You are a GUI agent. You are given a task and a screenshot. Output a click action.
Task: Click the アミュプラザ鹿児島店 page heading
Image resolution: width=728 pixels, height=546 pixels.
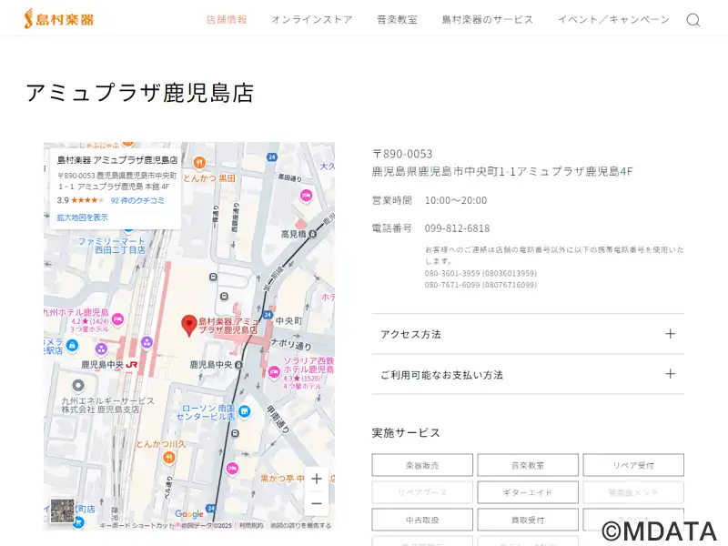(x=140, y=93)
